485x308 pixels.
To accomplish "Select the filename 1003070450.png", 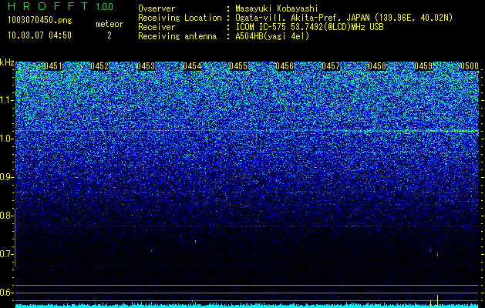I will [39, 21].
